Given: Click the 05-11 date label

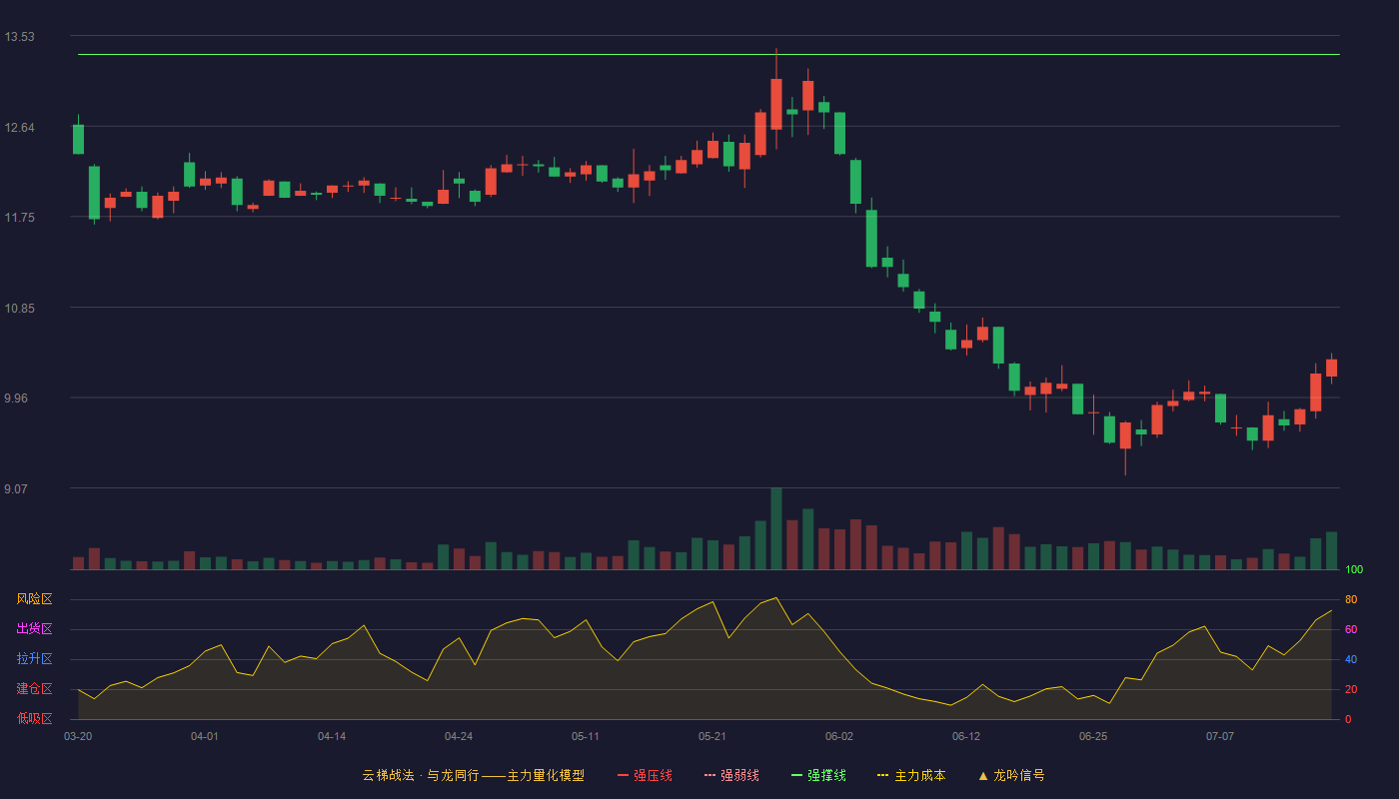Looking at the screenshot, I should (x=586, y=736).
